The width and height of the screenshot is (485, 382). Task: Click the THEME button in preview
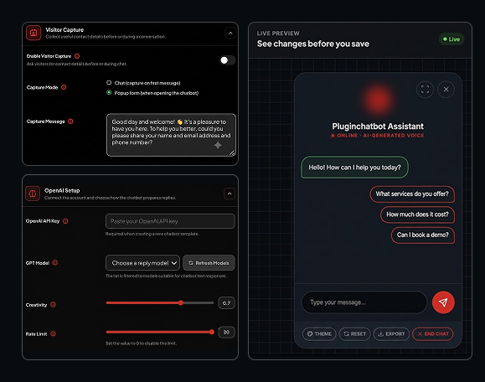point(319,333)
